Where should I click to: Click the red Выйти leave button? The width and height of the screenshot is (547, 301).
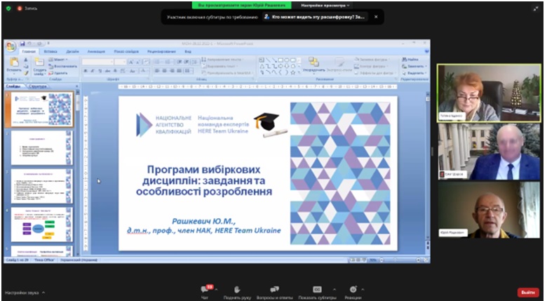(528, 293)
